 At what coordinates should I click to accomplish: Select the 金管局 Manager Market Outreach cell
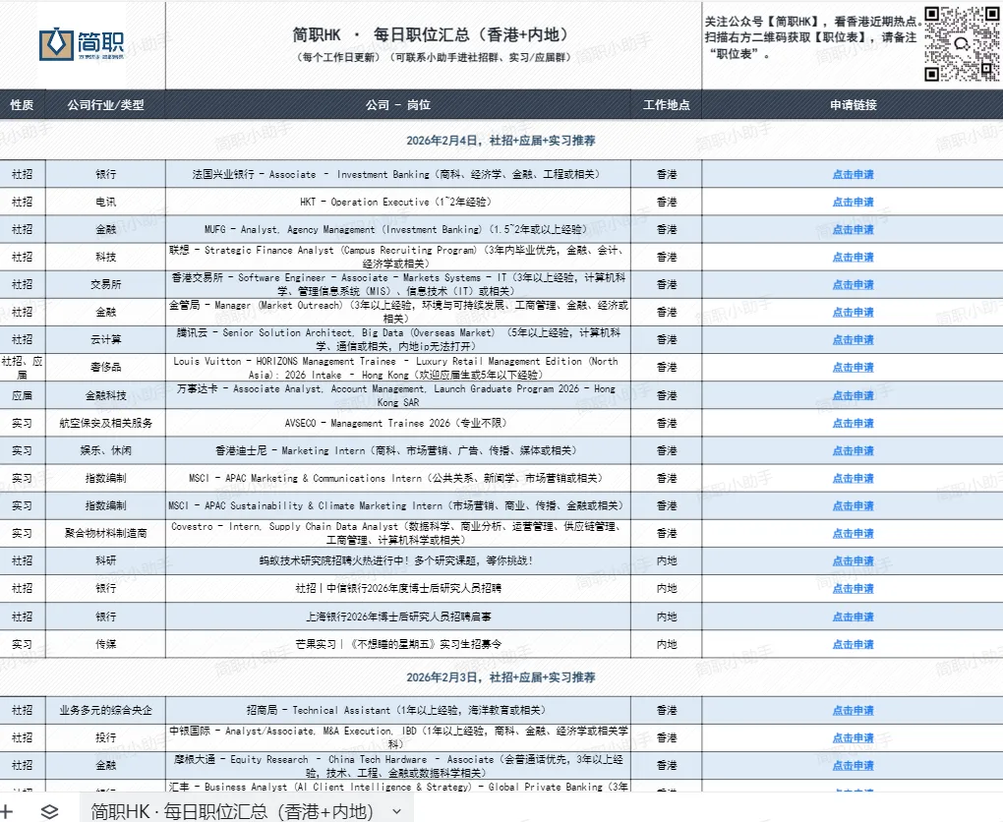pyautogui.click(x=398, y=312)
